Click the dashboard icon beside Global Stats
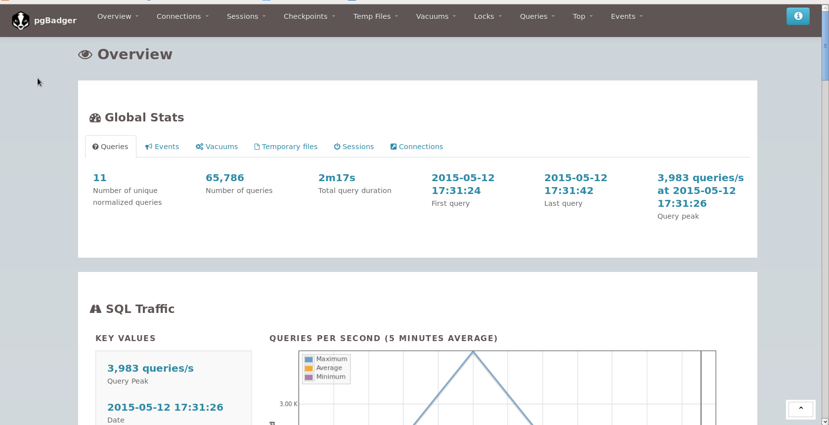The width and height of the screenshot is (829, 425). point(95,118)
